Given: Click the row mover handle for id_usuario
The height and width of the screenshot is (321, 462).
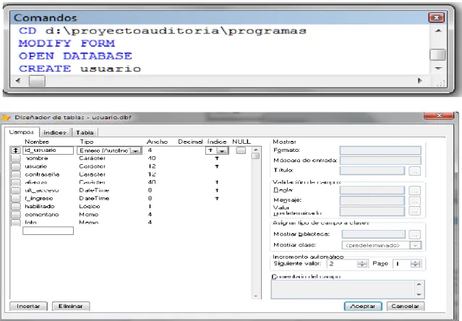Looking at the screenshot, I should (x=16, y=150).
